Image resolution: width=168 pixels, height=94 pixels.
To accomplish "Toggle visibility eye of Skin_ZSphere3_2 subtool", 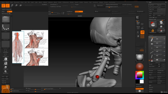I will (x=164, y=48).
